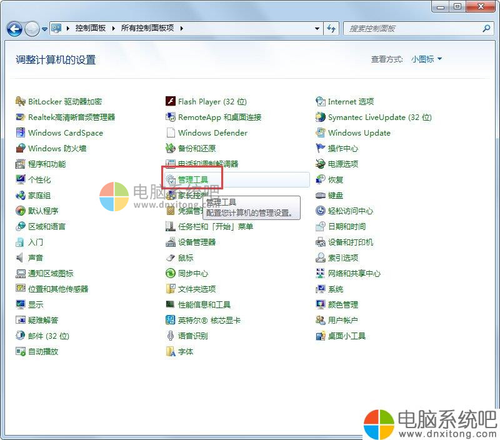Expand the arrow after 所有控制面板项 breadcrumb
The image size is (500, 440).
(182, 28)
